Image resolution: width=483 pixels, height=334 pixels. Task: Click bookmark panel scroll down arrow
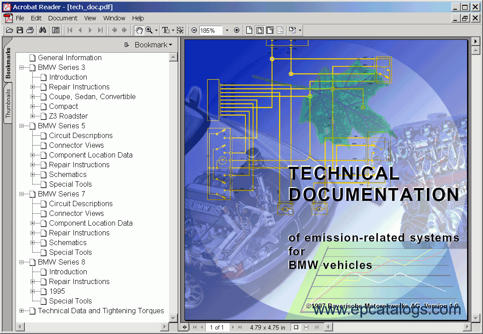point(173,318)
